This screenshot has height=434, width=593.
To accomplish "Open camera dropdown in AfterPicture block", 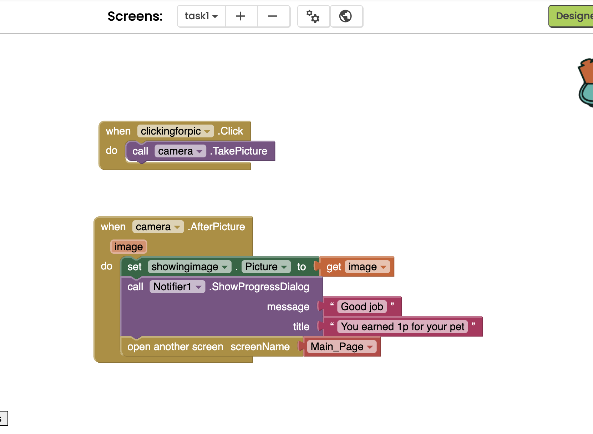I will click(158, 227).
